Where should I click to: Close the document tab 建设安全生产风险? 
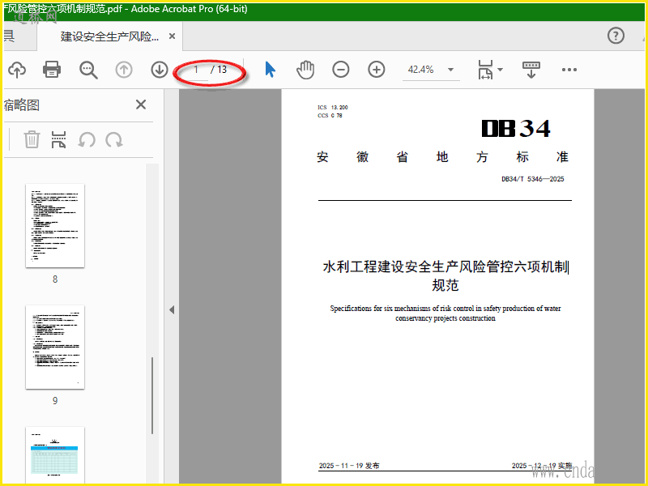click(x=172, y=36)
